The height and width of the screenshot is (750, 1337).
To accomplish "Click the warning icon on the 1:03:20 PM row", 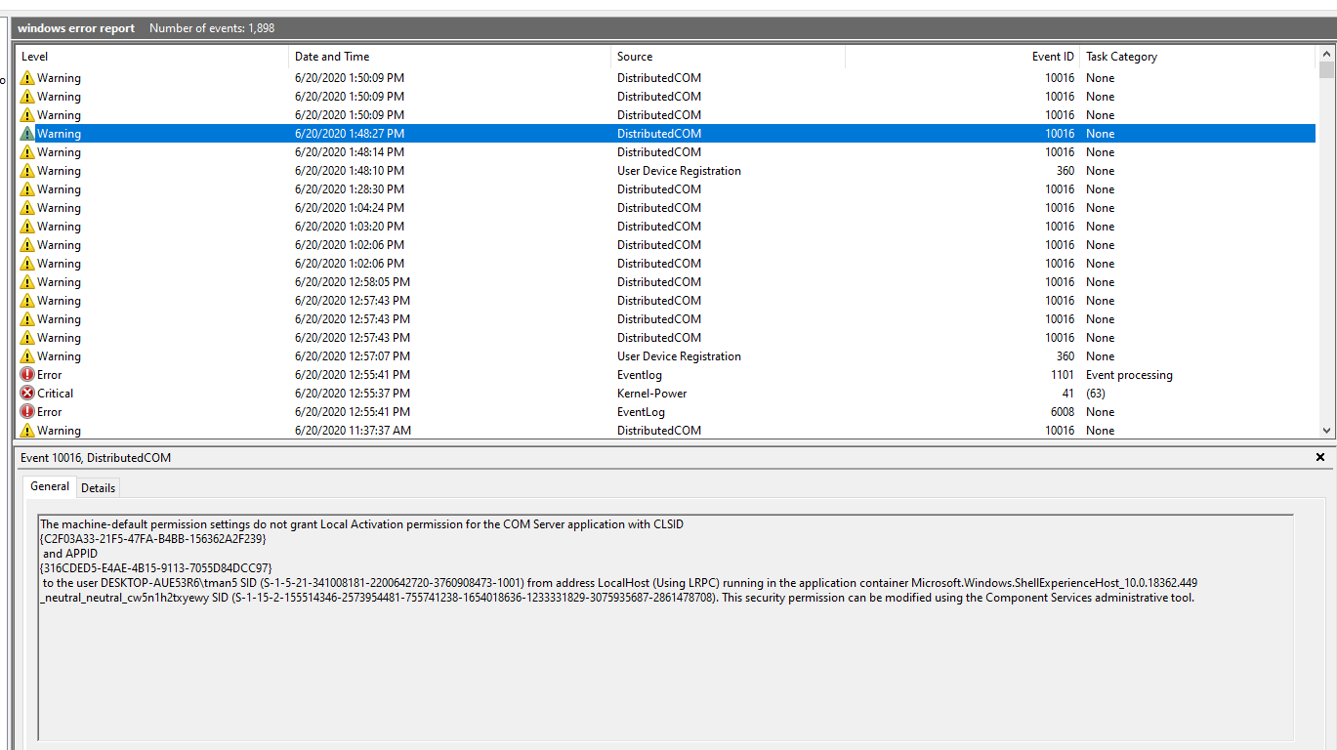I will tap(27, 227).
